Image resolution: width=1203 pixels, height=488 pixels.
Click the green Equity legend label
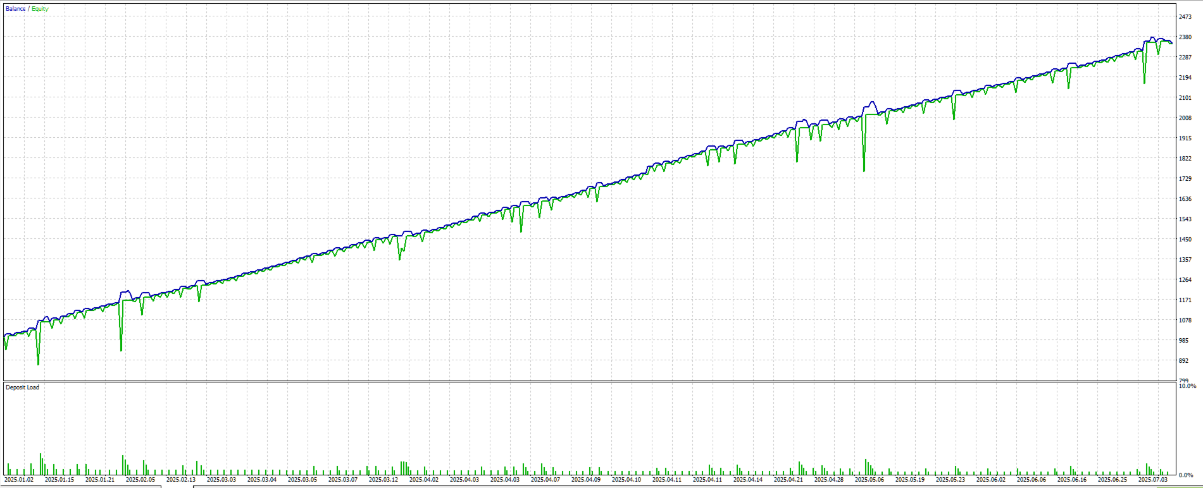coord(40,9)
